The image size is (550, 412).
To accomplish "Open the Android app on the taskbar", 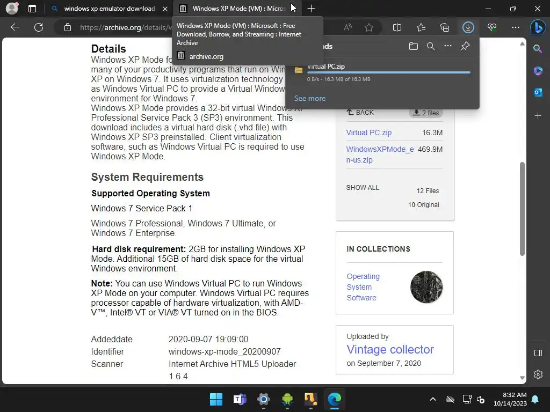I will (287, 399).
